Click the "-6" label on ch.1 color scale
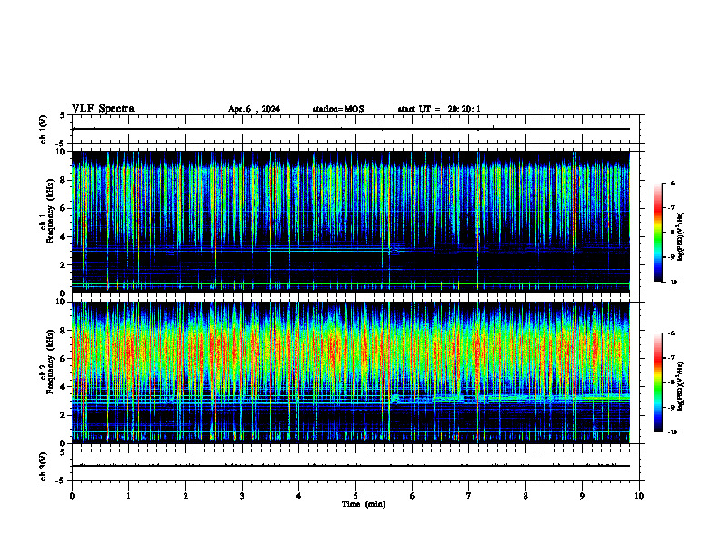This screenshot has height=556, width=720. coord(671,183)
